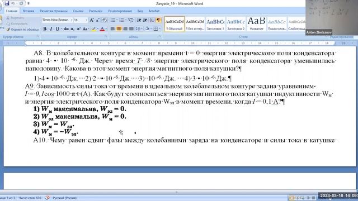This screenshot has height=201, width=358.
Task: Expand the Clipboard (Буфер обмена) dialog launcher
Action: [37, 36]
